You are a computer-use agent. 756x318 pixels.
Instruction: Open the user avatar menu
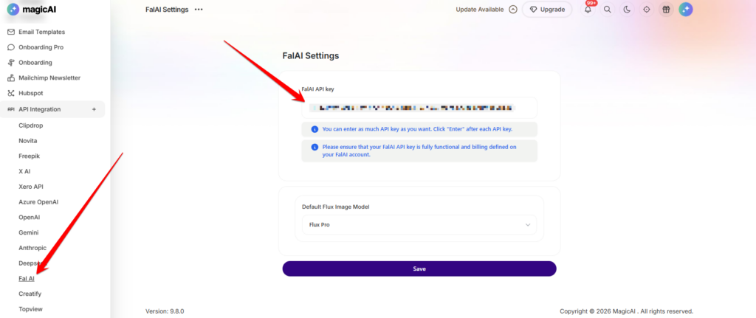pyautogui.click(x=686, y=10)
